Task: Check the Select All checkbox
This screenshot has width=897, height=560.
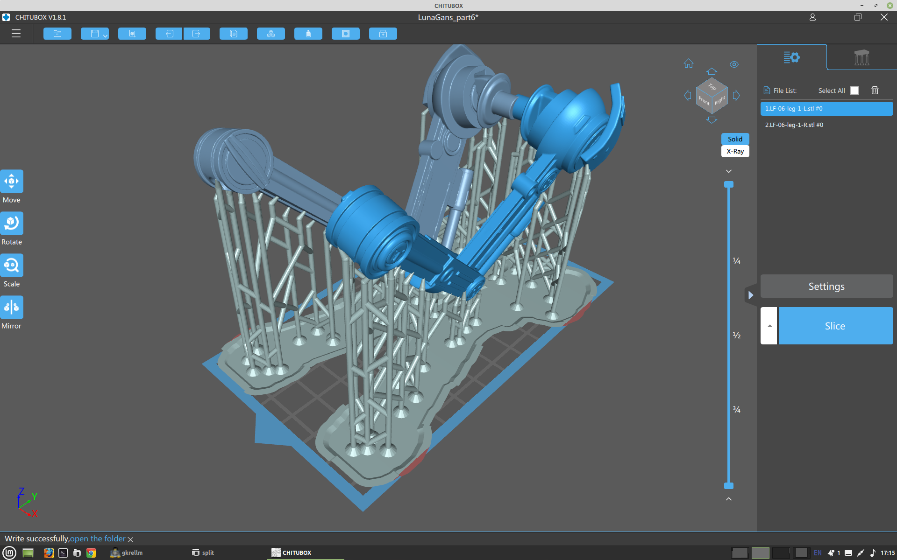Action: click(x=854, y=91)
